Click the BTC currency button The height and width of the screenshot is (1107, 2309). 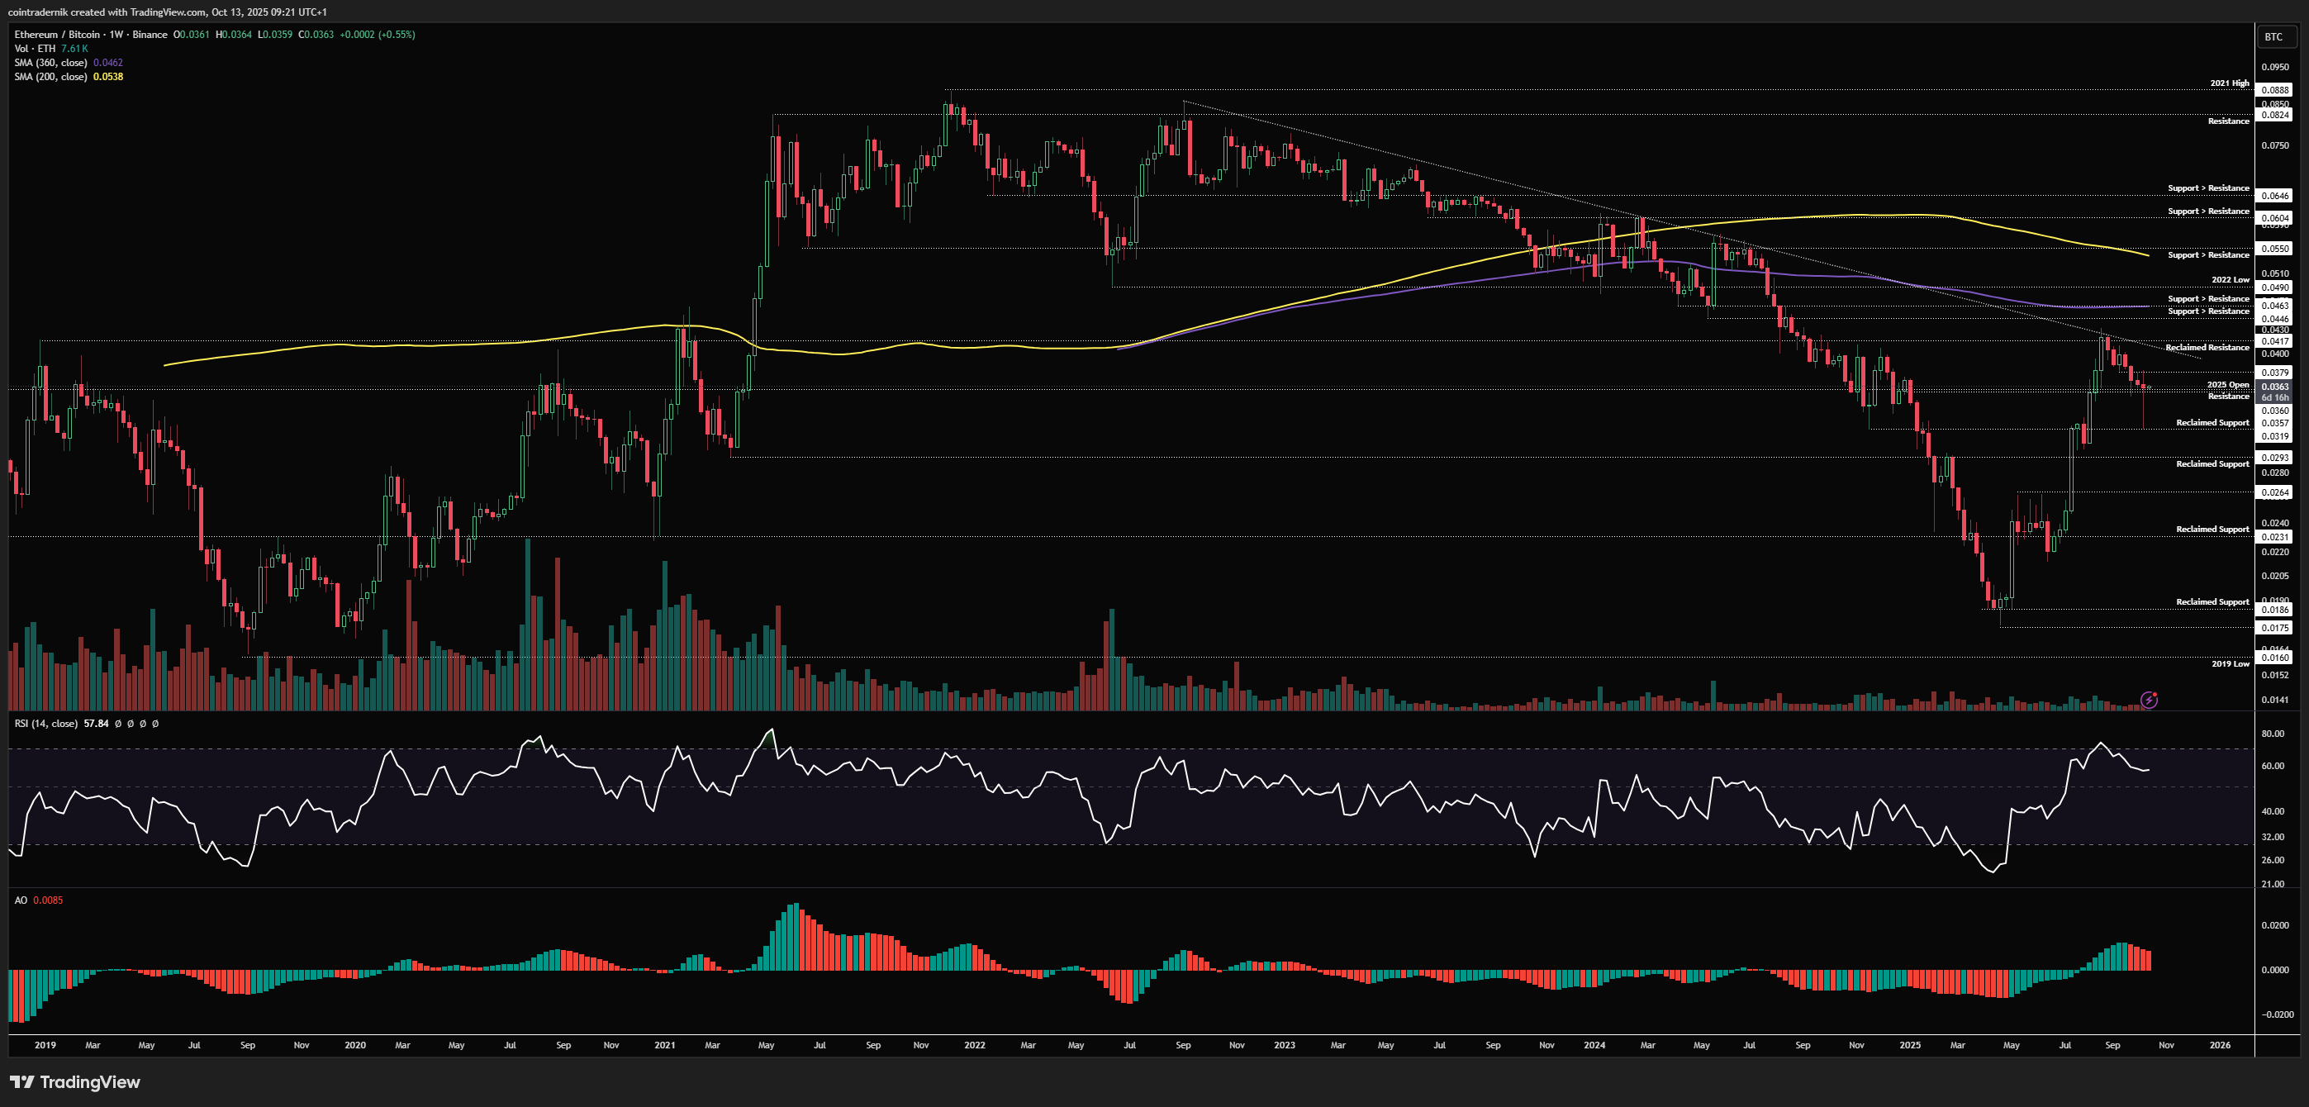(2273, 36)
